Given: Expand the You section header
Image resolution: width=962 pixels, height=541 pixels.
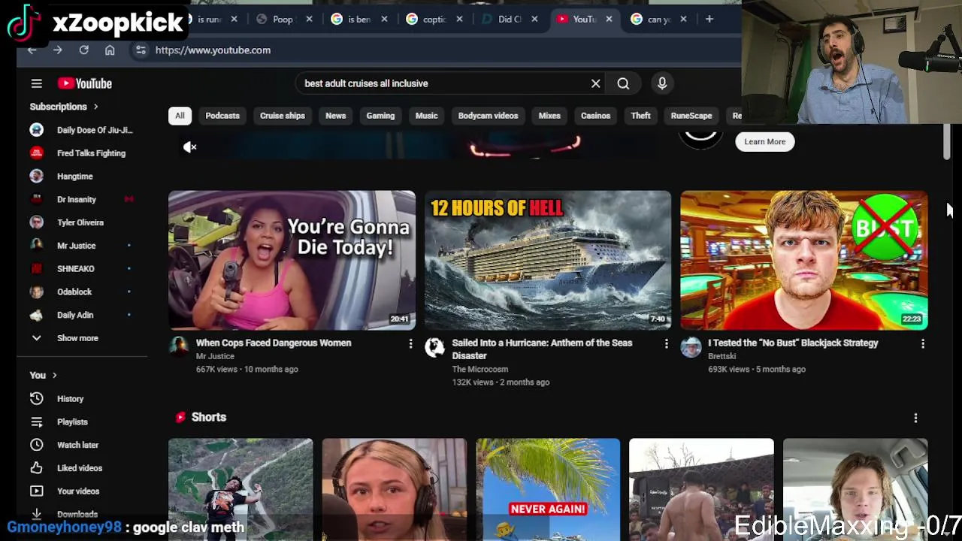Looking at the screenshot, I should [x=43, y=375].
